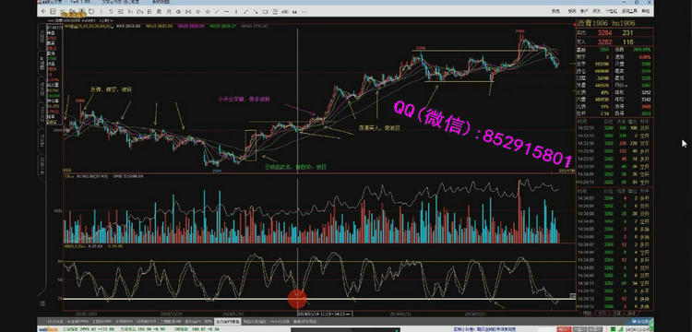692x332 pixels.
Task: Open the 系统 menu in the top menu bar
Action: 556,11
